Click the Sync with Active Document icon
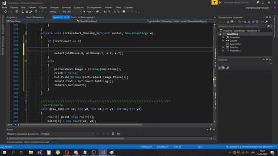This screenshot has width=278, height=156. [x=245, y=22]
